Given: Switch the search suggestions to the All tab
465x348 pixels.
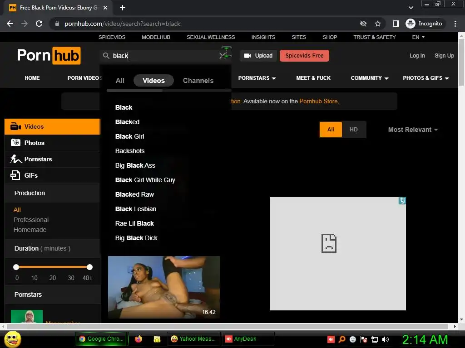Looking at the screenshot, I should (x=120, y=81).
